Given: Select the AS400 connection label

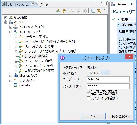Looking at the screenshot, I should pos(19,22).
